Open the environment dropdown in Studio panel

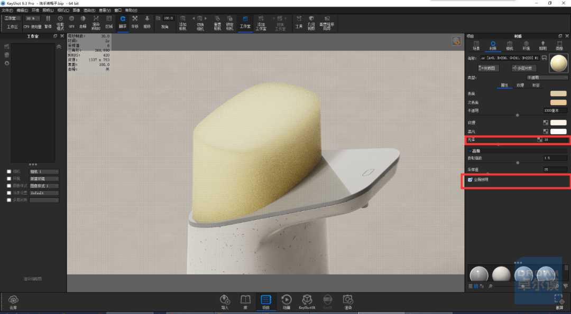tap(44, 179)
